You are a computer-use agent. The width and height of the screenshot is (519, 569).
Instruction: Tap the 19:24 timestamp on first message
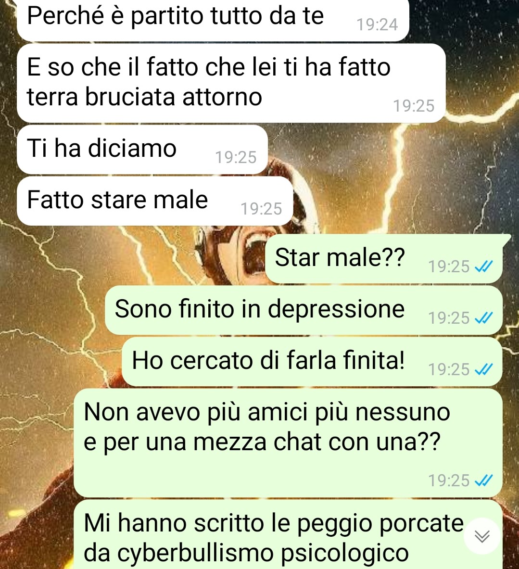pyautogui.click(x=377, y=25)
